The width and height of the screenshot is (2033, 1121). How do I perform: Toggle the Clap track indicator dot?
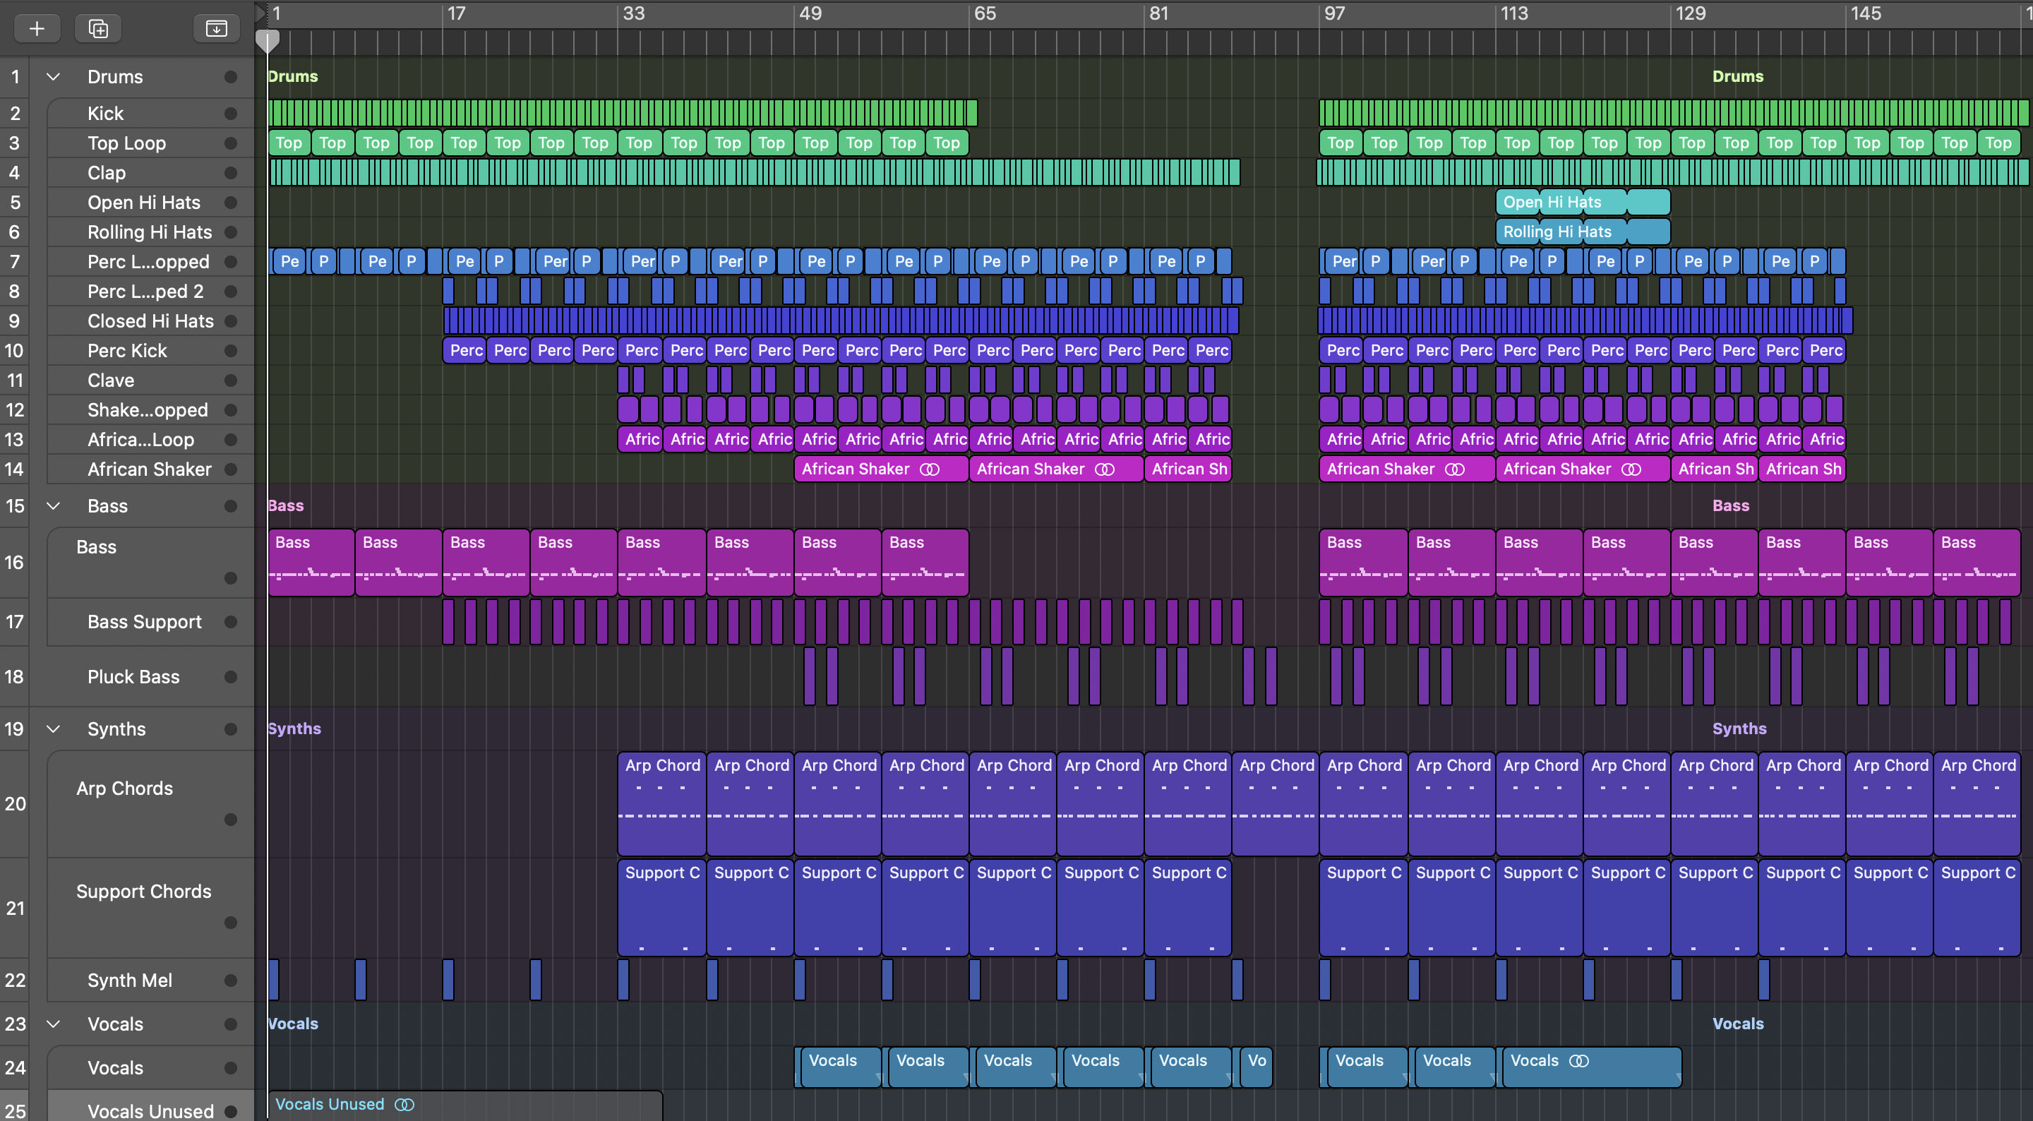tap(230, 173)
